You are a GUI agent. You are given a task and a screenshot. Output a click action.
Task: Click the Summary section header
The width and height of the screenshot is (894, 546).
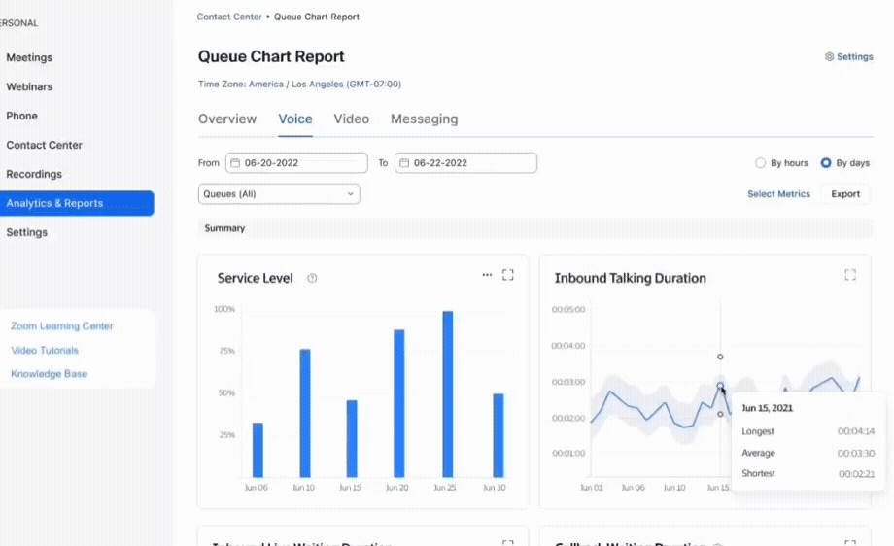click(534, 228)
